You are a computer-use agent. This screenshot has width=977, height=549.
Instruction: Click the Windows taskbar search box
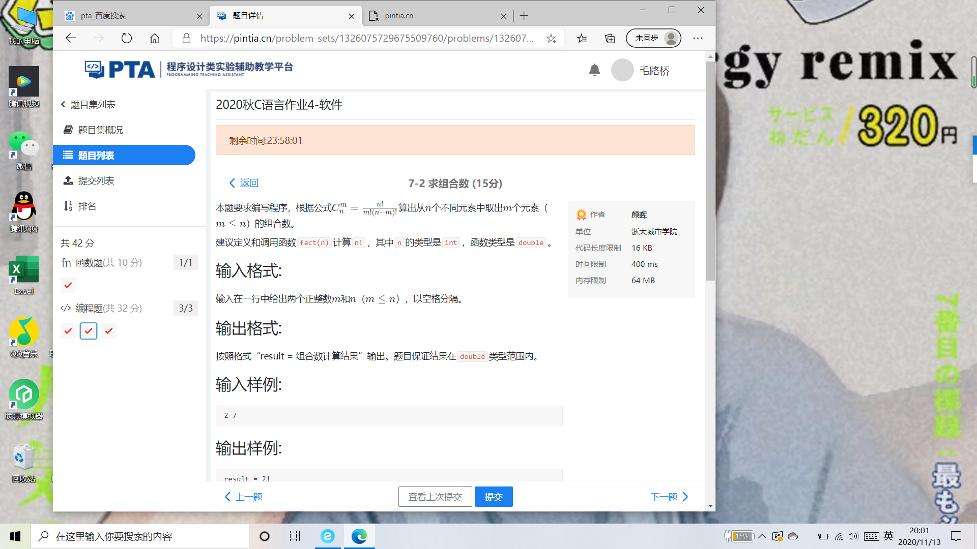point(140,536)
